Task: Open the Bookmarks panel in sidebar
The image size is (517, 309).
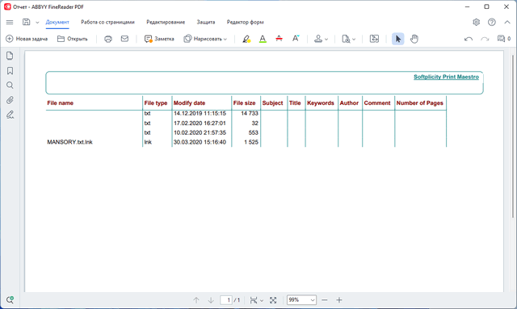Action: (x=10, y=71)
